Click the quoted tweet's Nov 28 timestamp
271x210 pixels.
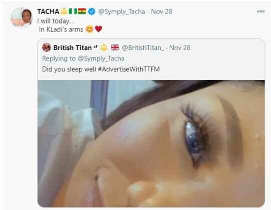click(x=180, y=48)
